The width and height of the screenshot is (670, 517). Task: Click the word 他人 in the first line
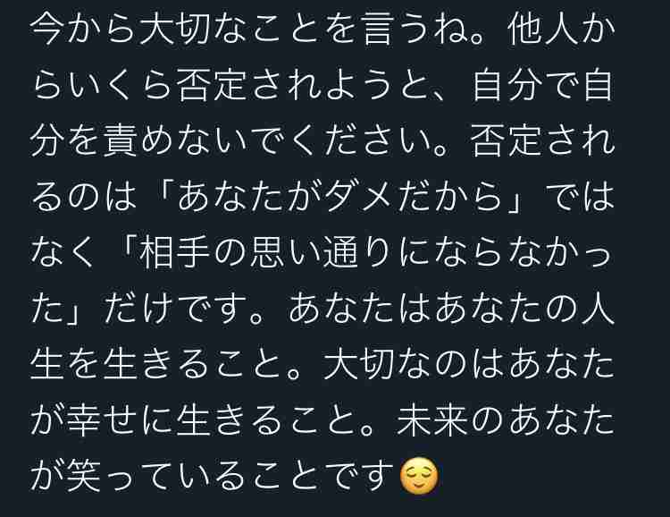[x=542, y=30]
